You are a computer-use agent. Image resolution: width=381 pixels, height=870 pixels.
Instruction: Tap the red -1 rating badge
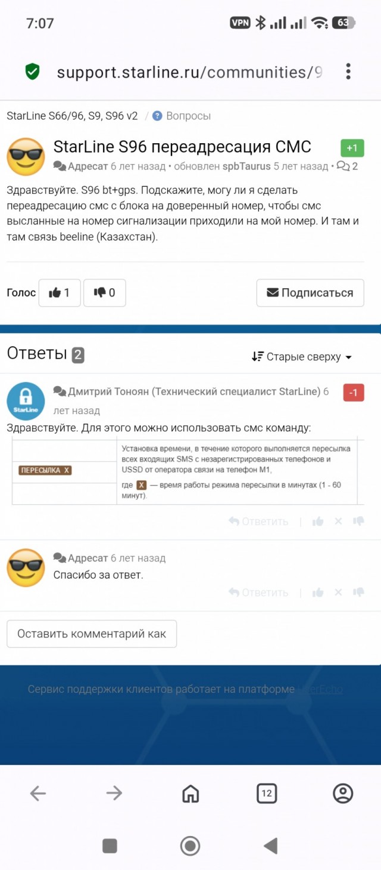[x=354, y=393]
